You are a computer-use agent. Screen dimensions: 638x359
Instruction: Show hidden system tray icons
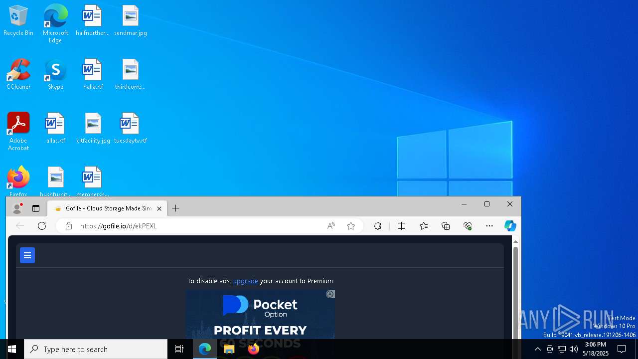[537, 349]
